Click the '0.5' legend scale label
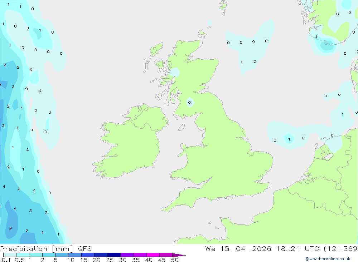Viewport: 358px width, 262px height. (x=19, y=260)
